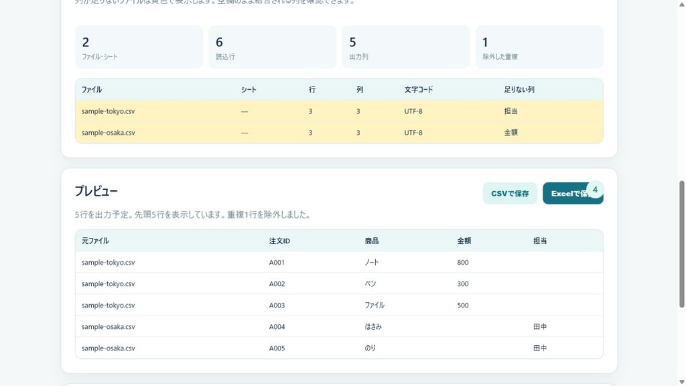686x386 pixels.
Task: Select order ID A004 cell
Action: tap(277, 327)
